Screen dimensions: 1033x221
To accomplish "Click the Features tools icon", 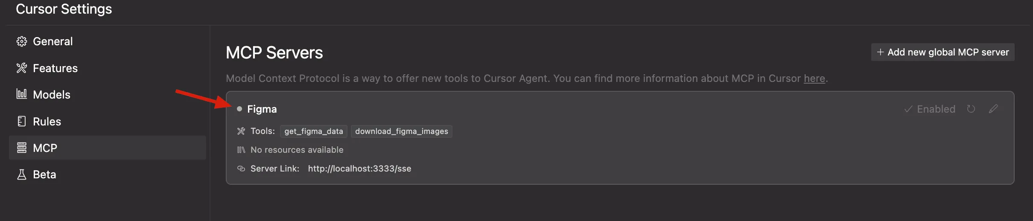I will pos(21,68).
